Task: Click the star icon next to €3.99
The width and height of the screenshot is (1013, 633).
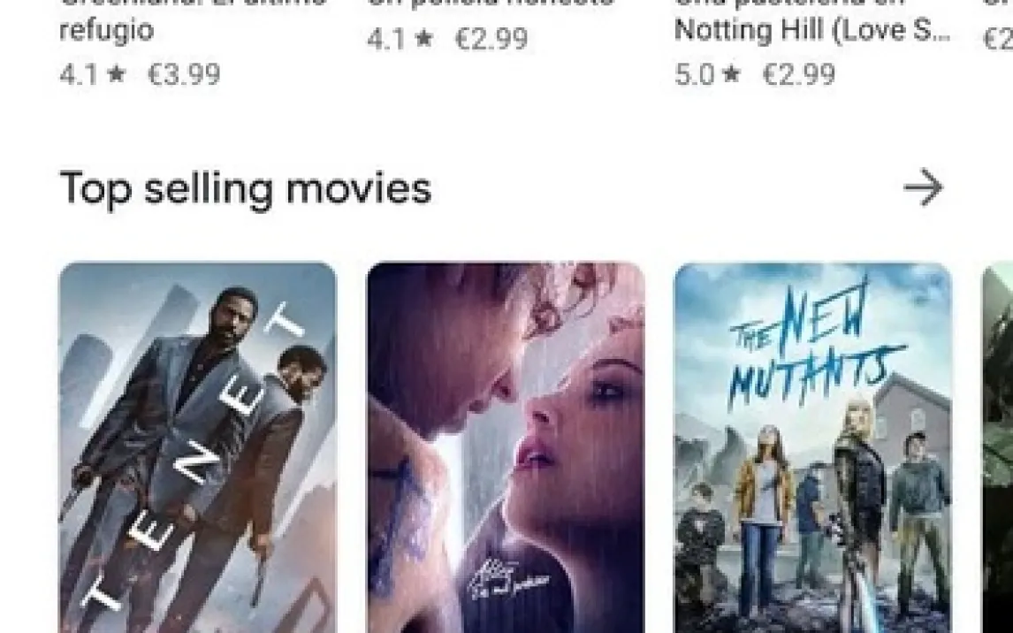Action: pyautogui.click(x=116, y=73)
